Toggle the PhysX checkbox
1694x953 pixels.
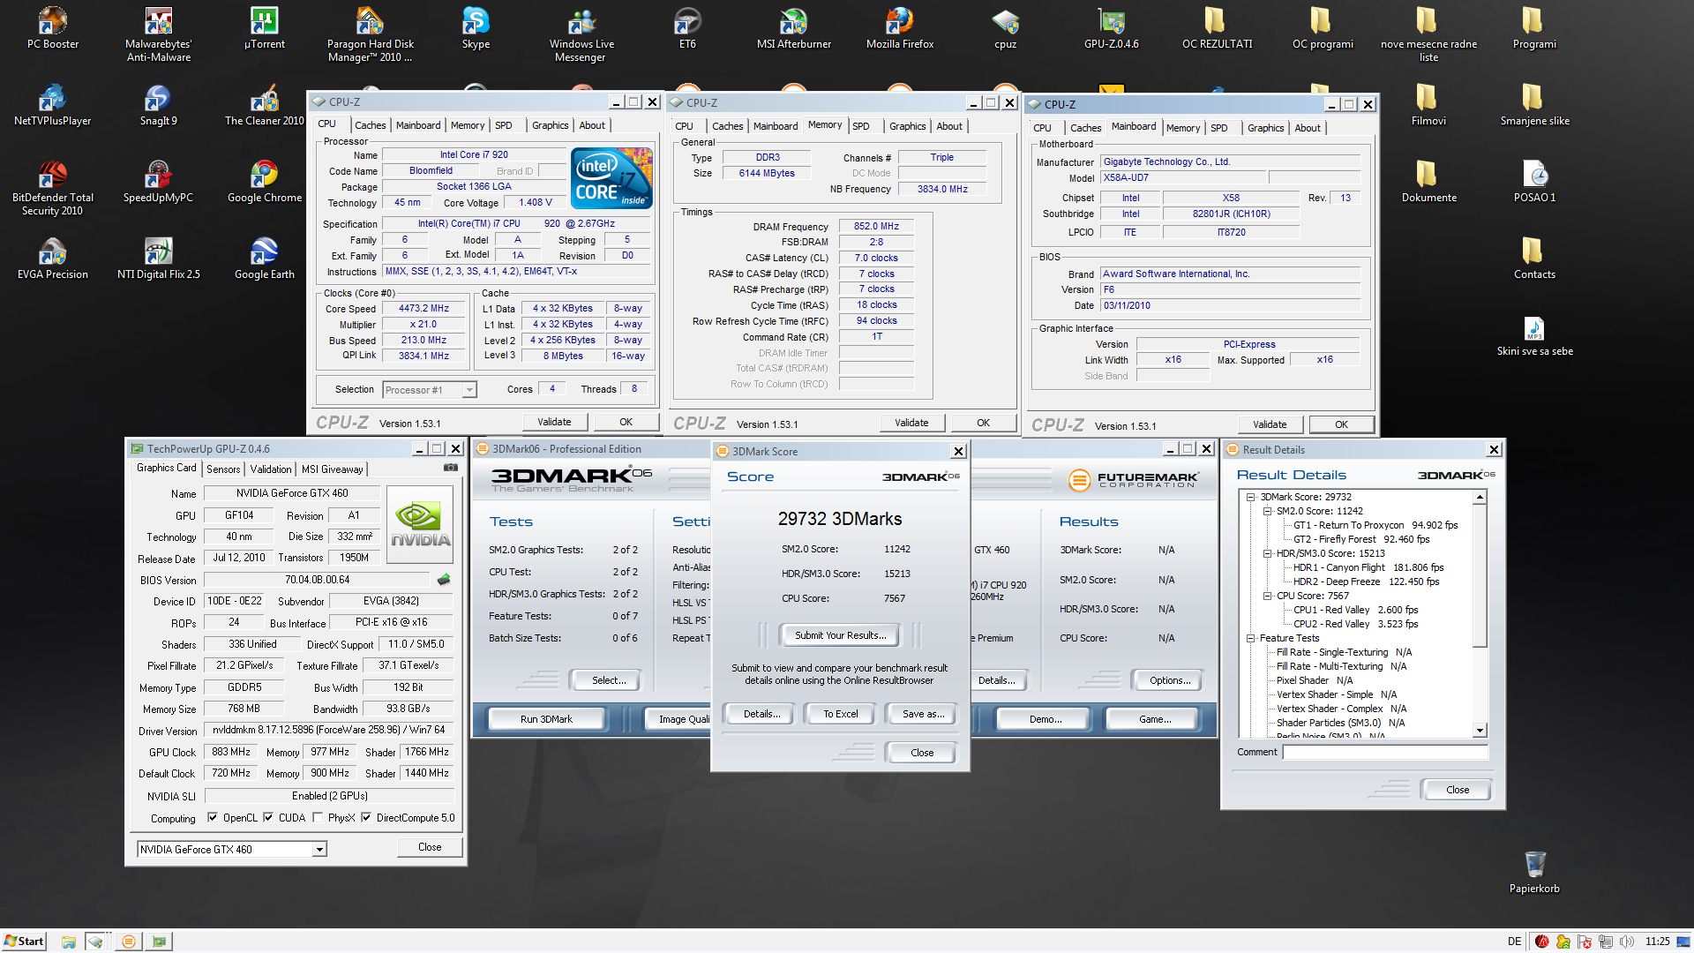coord(318,818)
